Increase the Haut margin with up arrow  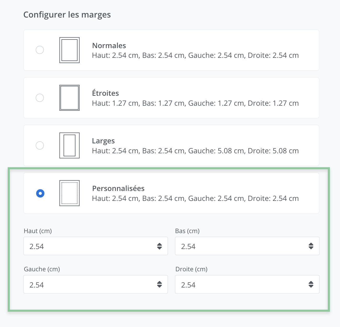tap(160, 244)
